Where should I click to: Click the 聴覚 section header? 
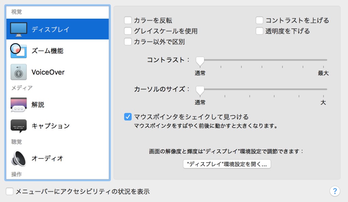pyautogui.click(x=17, y=142)
